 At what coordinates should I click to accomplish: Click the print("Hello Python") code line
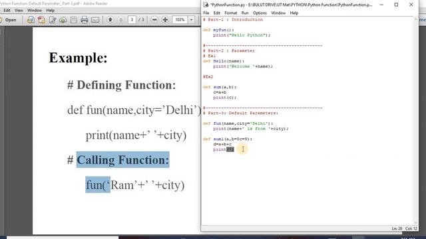tap(242, 35)
